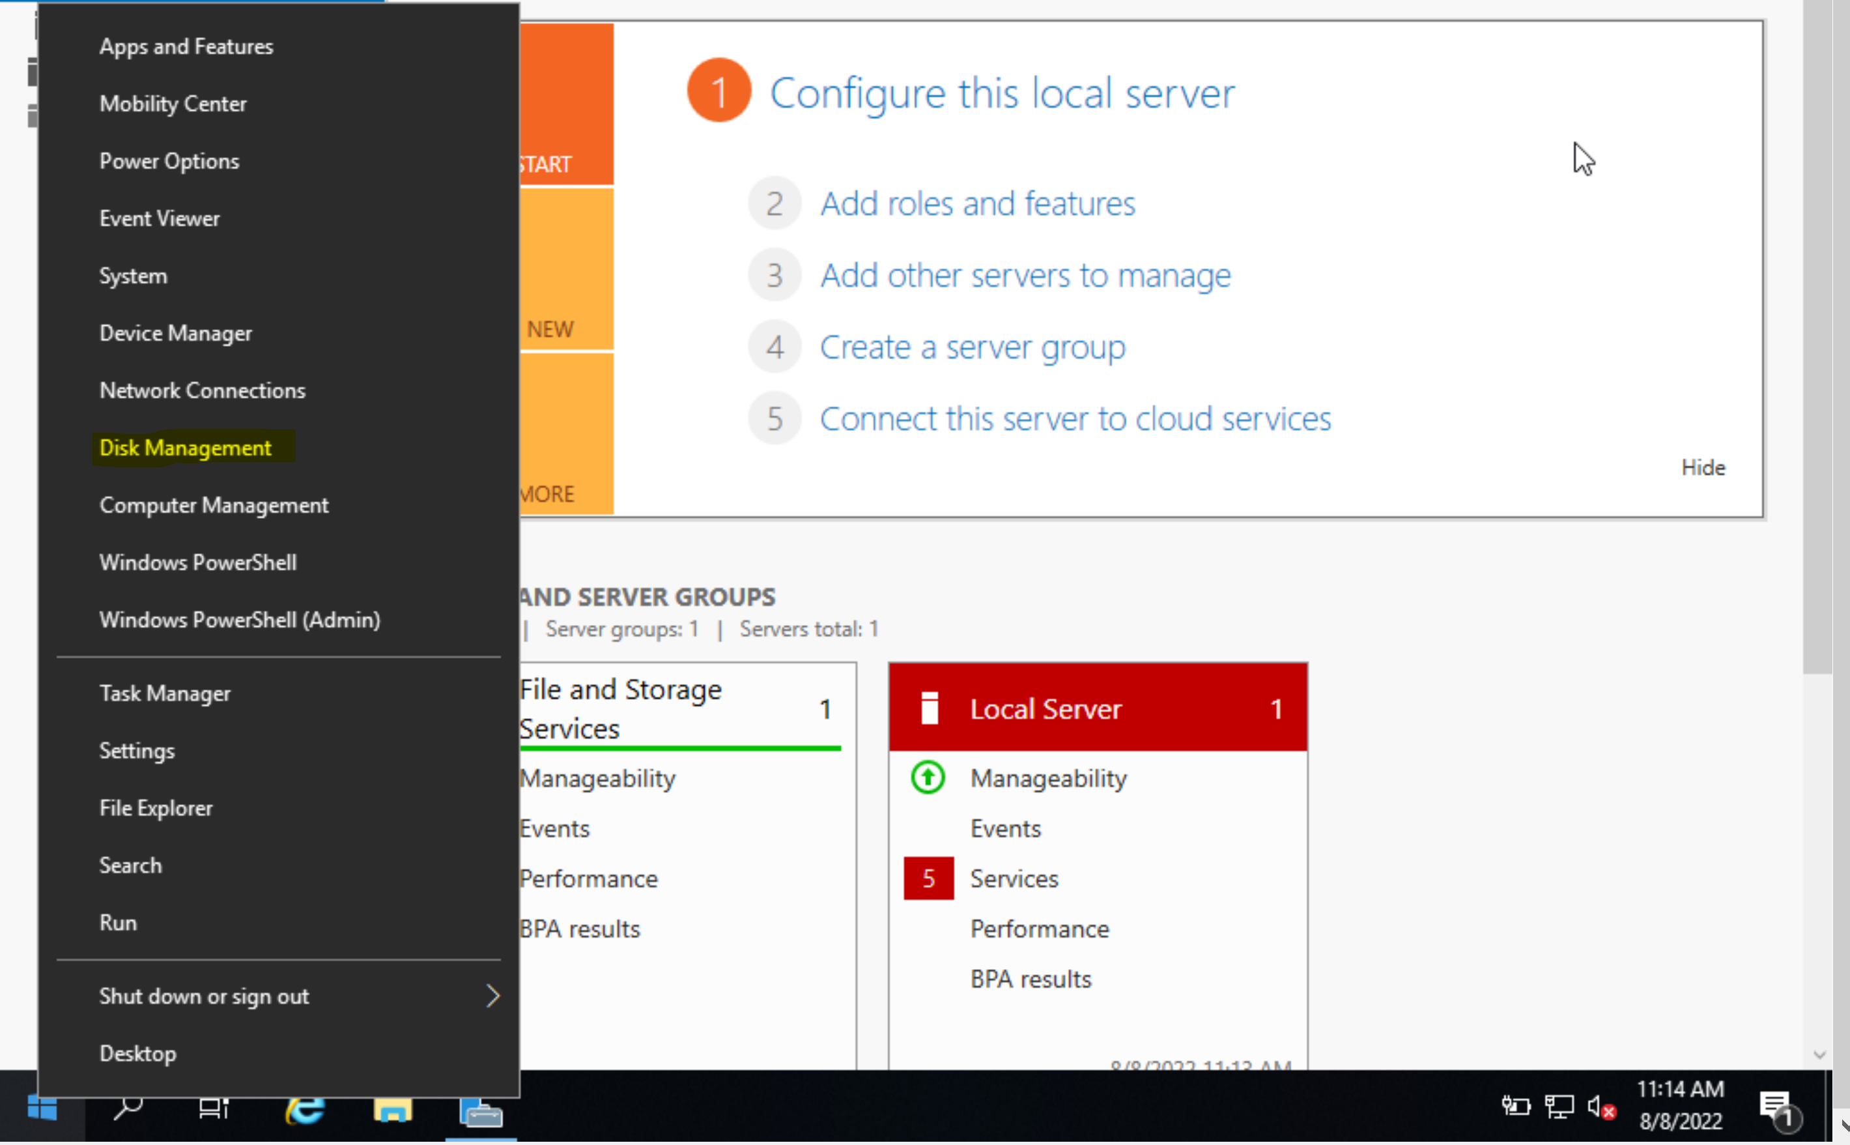1850x1145 pixels.
Task: Select Power Options
Action: 169,162
